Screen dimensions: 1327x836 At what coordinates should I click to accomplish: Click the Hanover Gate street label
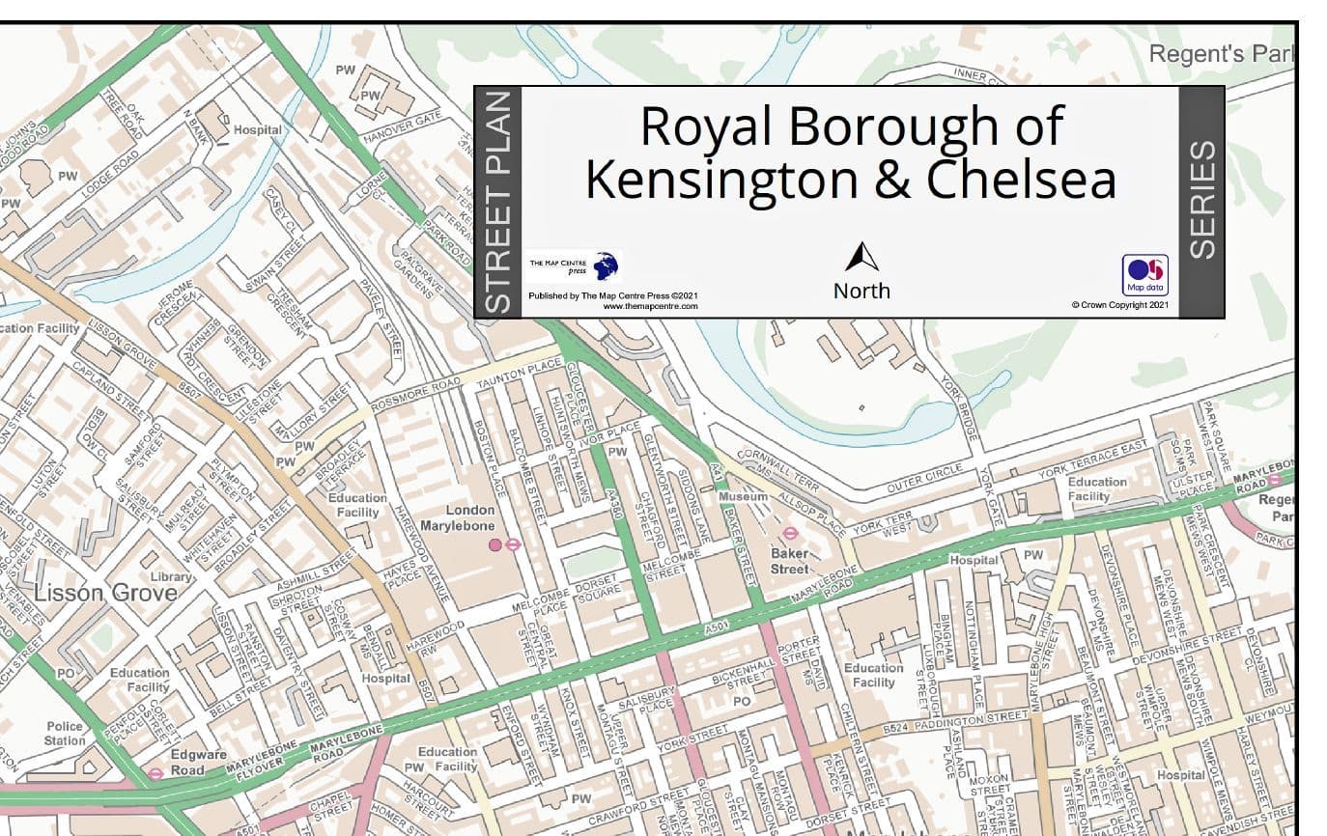(409, 125)
